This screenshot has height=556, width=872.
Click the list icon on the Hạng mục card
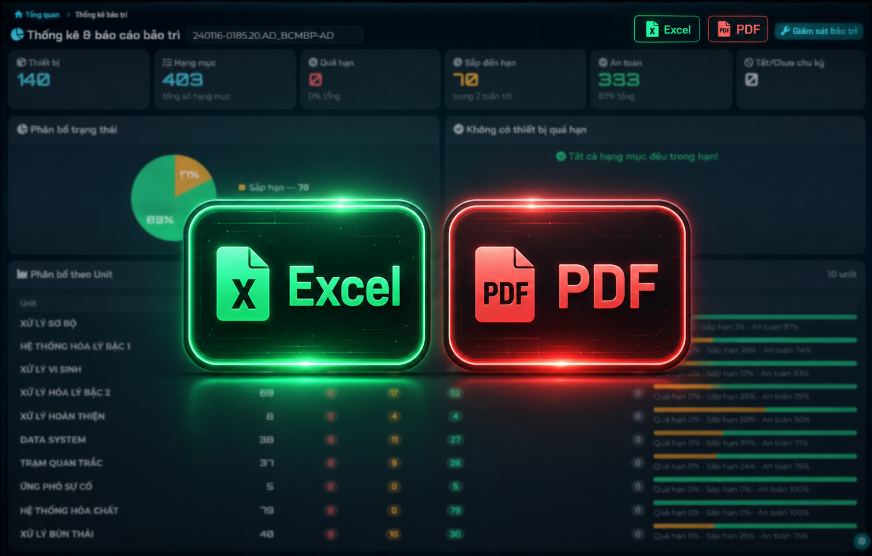167,62
